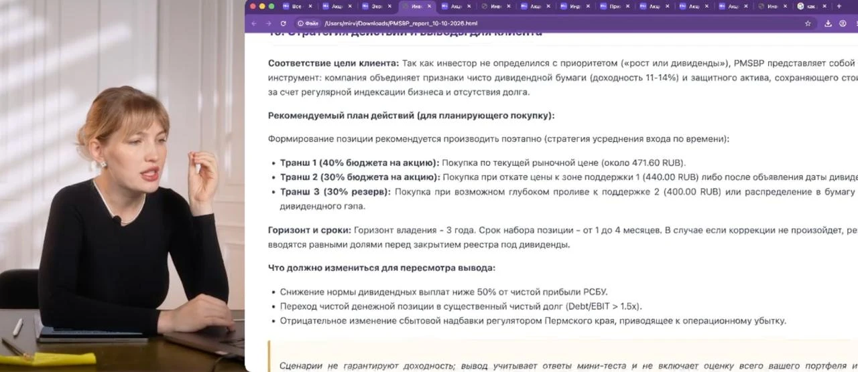Close the 'Инд' tab
This screenshot has height=372, width=858.
587,6
